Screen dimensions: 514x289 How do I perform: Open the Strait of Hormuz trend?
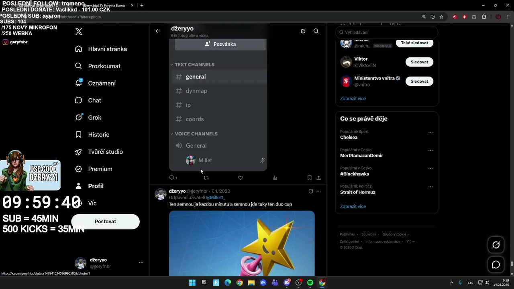pos(358,192)
